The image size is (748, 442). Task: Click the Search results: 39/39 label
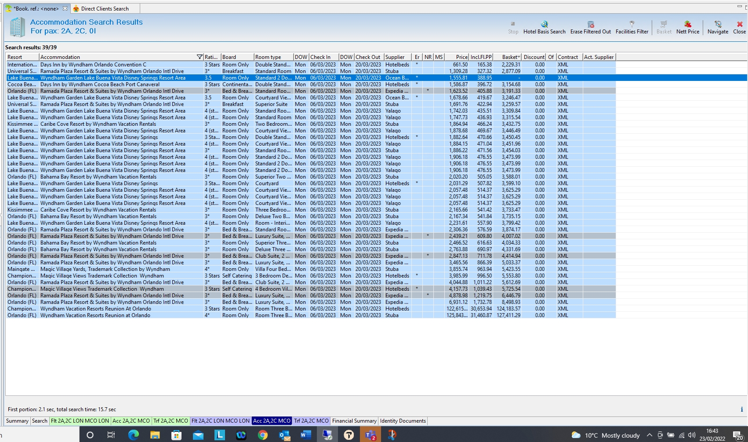(31, 47)
